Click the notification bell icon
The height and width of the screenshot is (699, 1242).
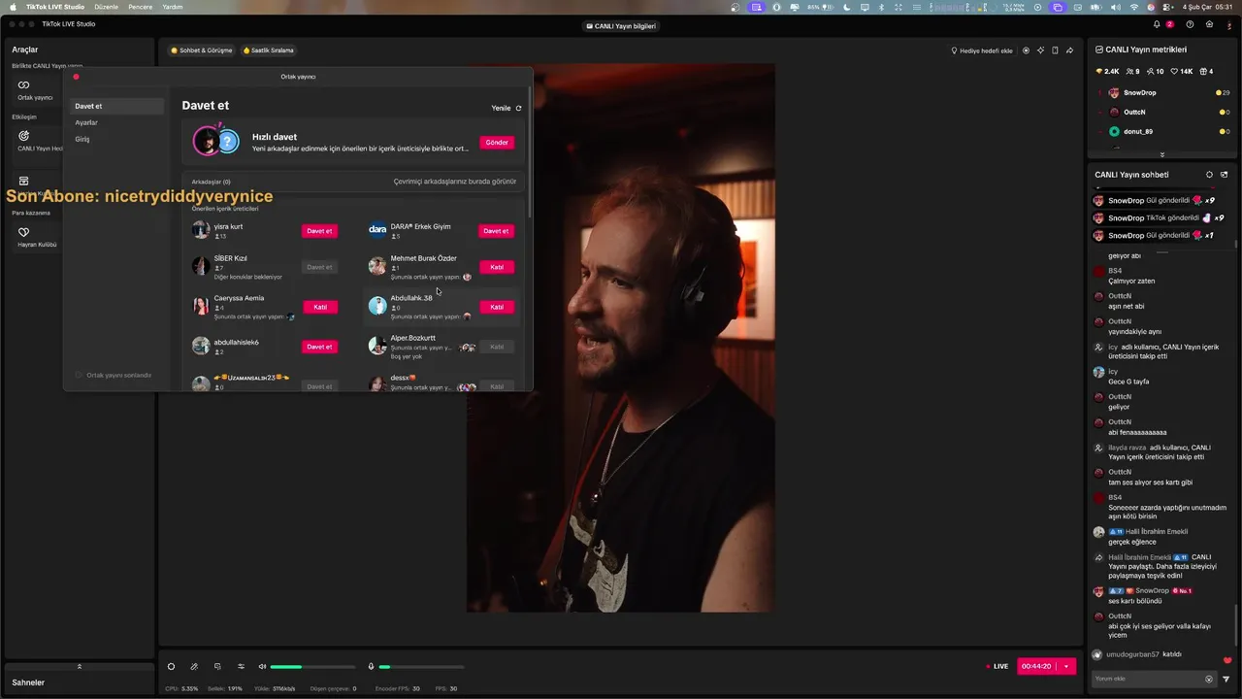coord(1157,24)
